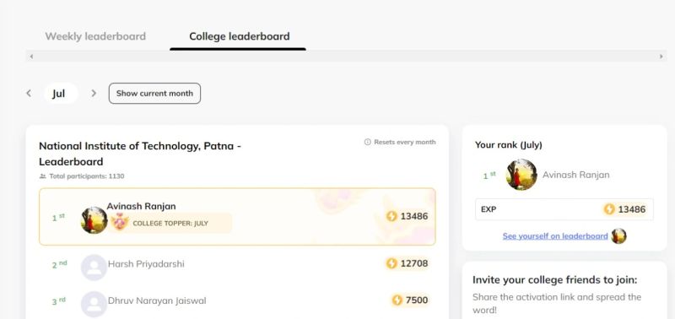Click the EXP field in rank card
The image size is (675, 319).
[x=564, y=209]
